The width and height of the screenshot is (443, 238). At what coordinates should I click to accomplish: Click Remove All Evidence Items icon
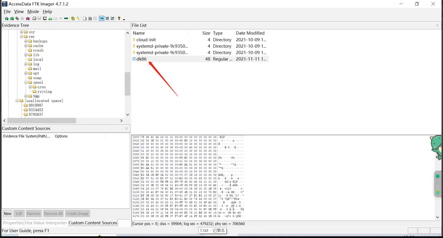pyautogui.click(x=28, y=18)
